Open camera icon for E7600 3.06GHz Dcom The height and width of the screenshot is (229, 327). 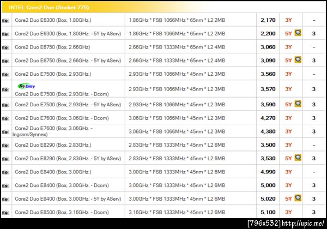coord(5,118)
